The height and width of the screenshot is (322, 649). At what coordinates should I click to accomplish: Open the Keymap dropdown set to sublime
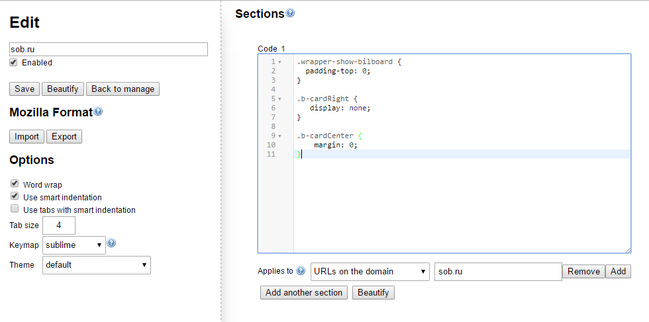click(74, 245)
